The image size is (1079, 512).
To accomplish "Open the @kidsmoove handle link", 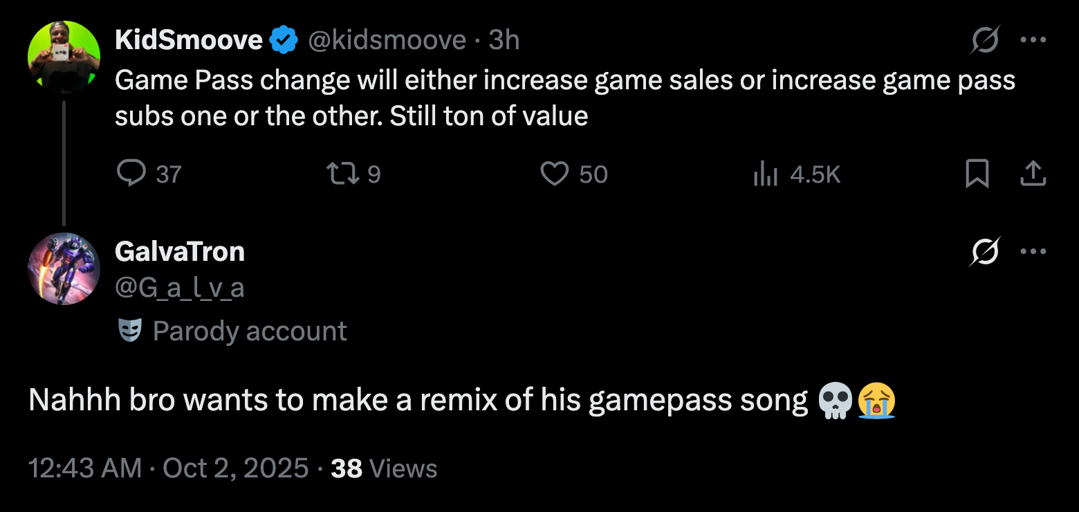I will tap(387, 40).
